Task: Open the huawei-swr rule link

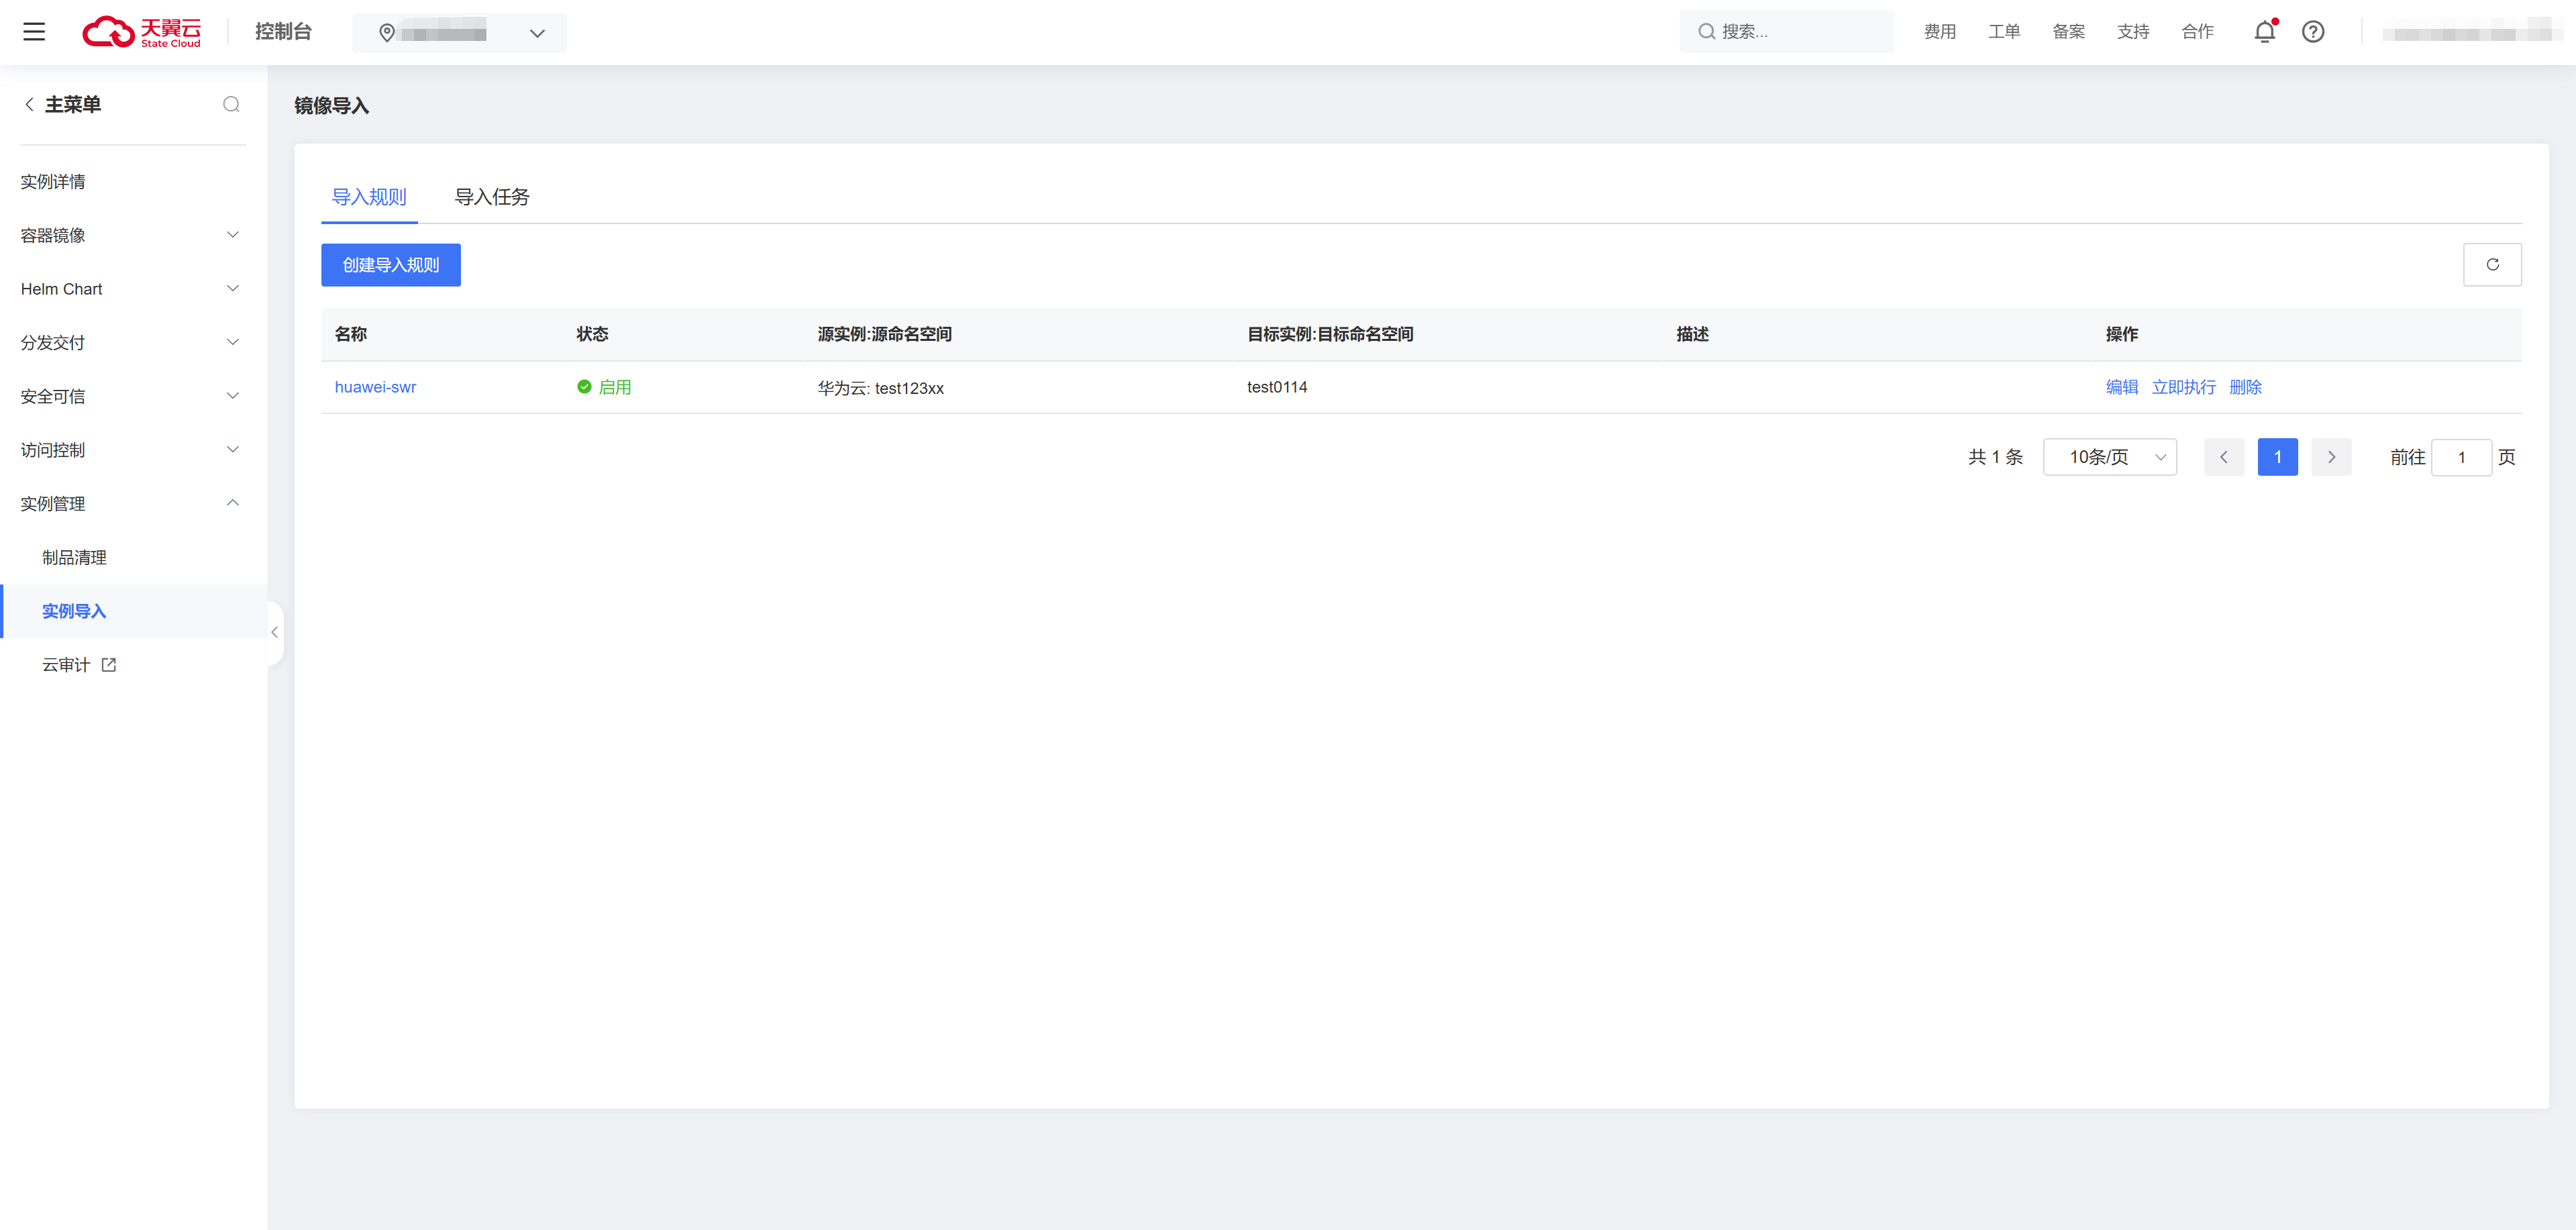Action: 375,387
